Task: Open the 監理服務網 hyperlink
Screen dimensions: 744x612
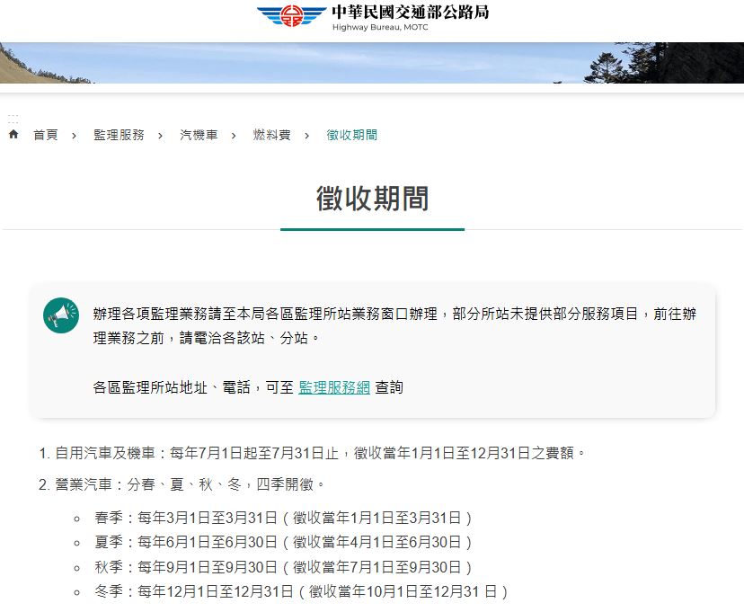Action: 334,387
